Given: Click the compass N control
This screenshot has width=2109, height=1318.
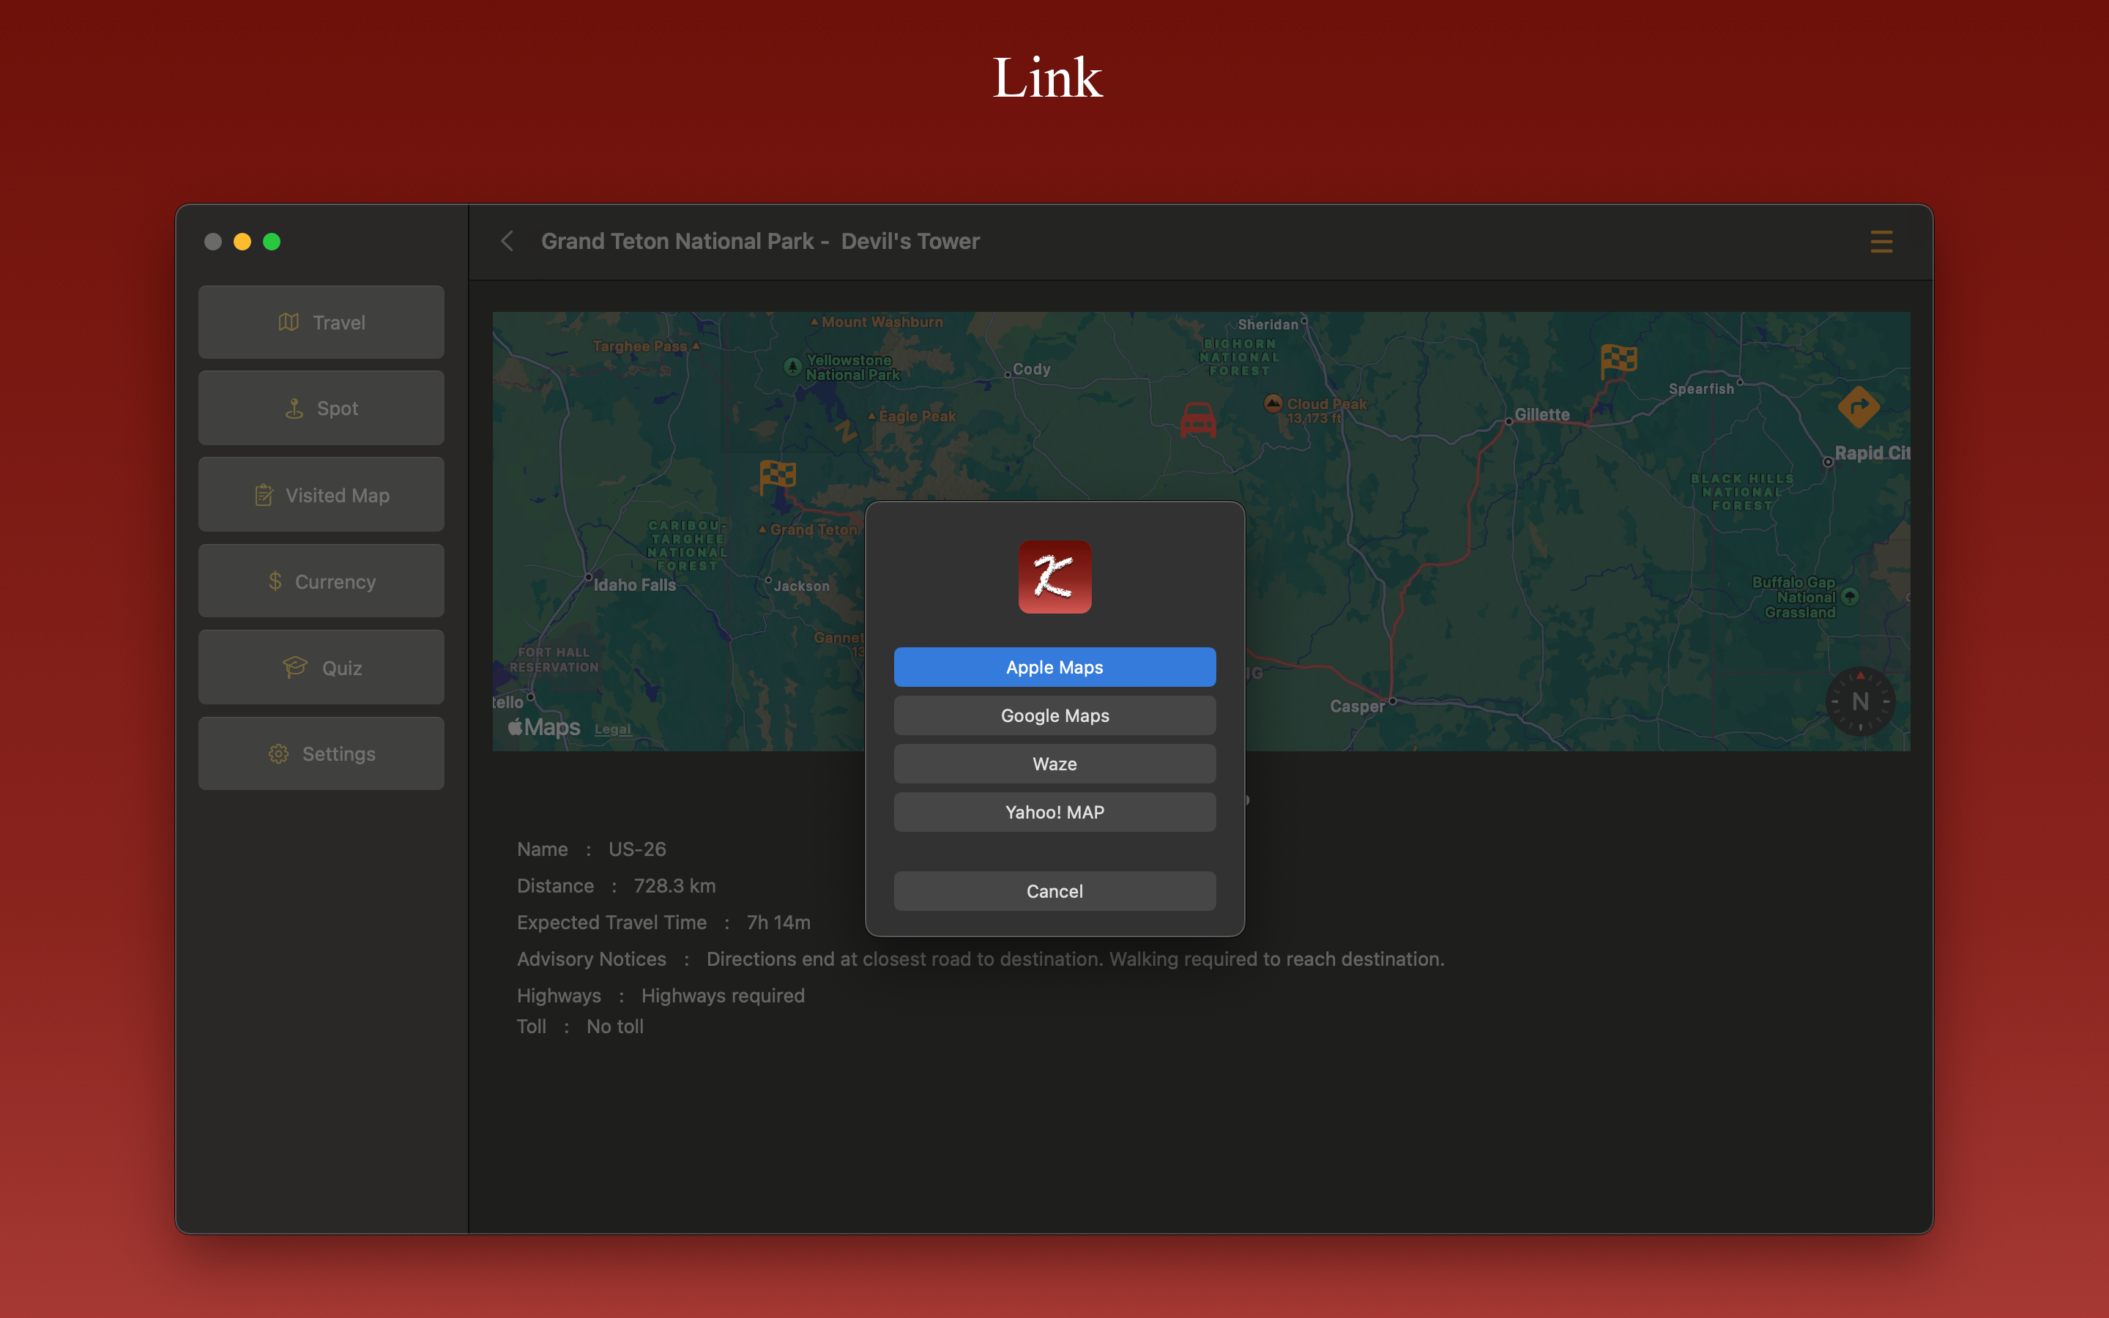Looking at the screenshot, I should 1860,701.
